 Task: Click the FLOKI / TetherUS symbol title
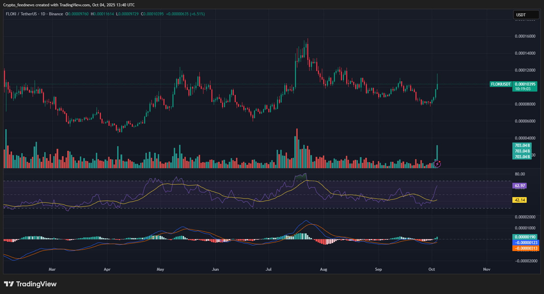pyautogui.click(x=21, y=14)
